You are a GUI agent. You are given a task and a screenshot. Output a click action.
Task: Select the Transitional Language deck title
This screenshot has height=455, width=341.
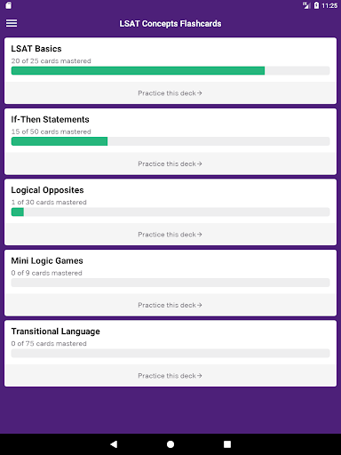[x=56, y=331]
